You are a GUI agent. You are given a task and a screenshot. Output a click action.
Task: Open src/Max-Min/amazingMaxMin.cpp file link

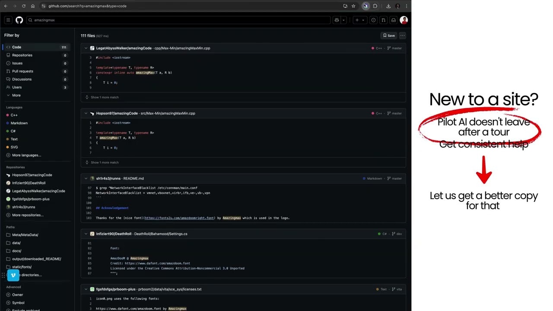(x=168, y=114)
